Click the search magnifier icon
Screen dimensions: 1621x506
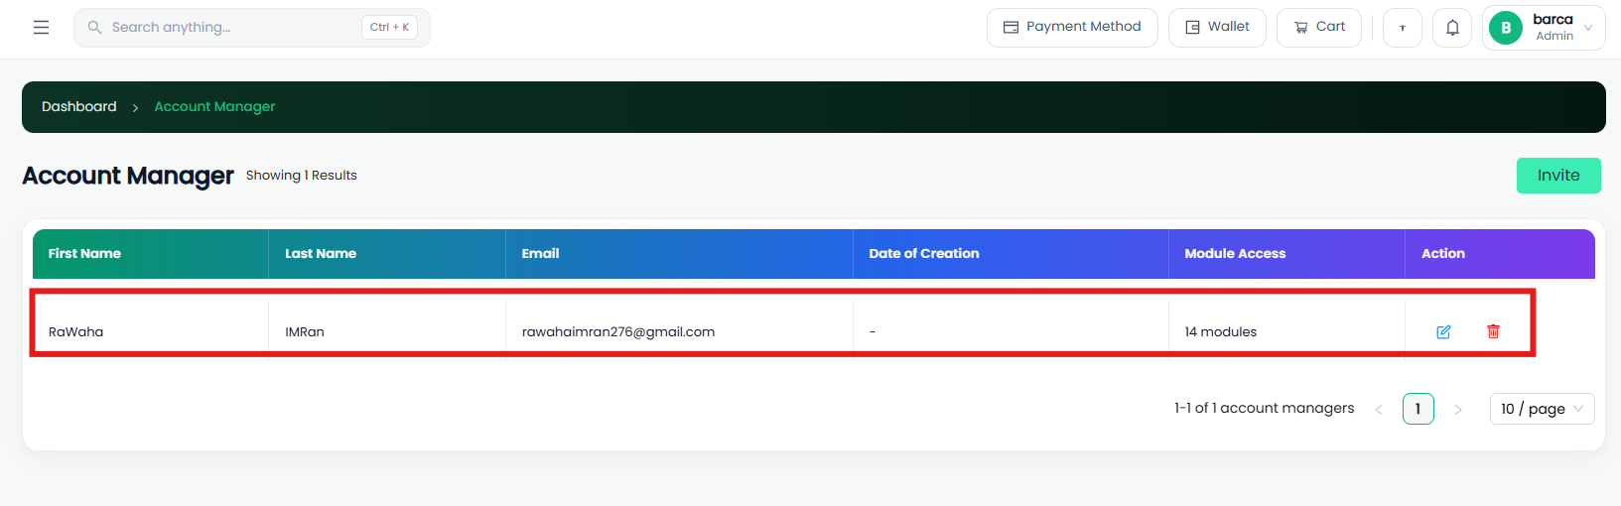point(94,28)
